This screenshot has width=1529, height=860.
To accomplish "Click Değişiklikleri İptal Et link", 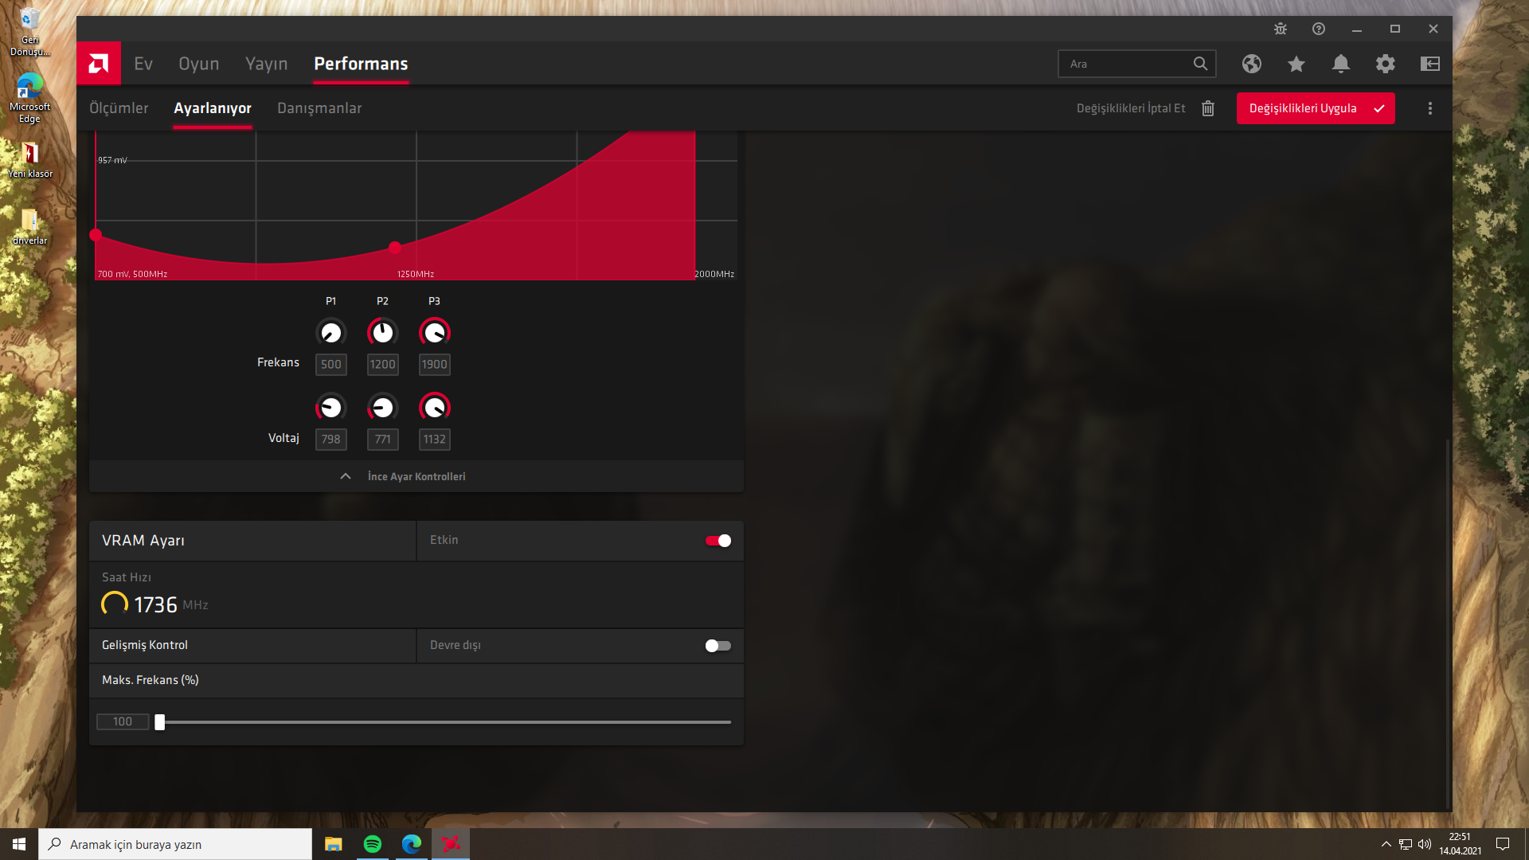I will pos(1131,108).
